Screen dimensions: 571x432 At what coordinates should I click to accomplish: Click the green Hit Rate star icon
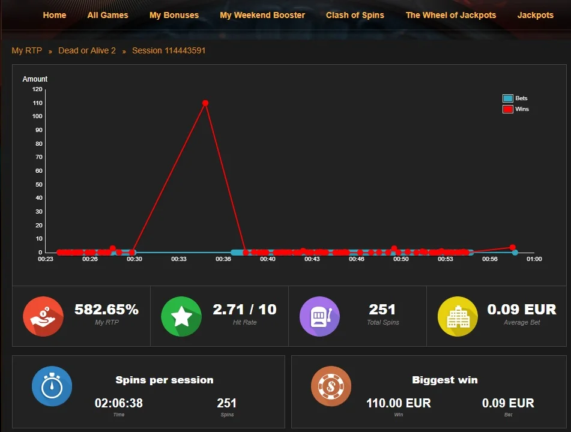[x=181, y=316]
